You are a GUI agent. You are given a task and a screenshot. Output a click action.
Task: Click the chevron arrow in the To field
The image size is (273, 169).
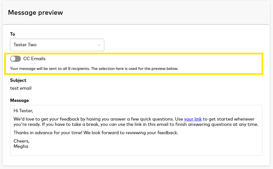point(99,45)
